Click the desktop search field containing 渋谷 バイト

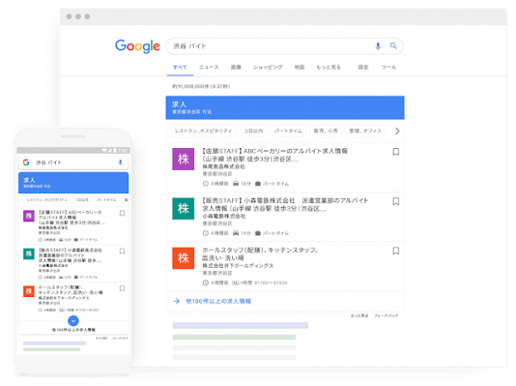[285, 46]
